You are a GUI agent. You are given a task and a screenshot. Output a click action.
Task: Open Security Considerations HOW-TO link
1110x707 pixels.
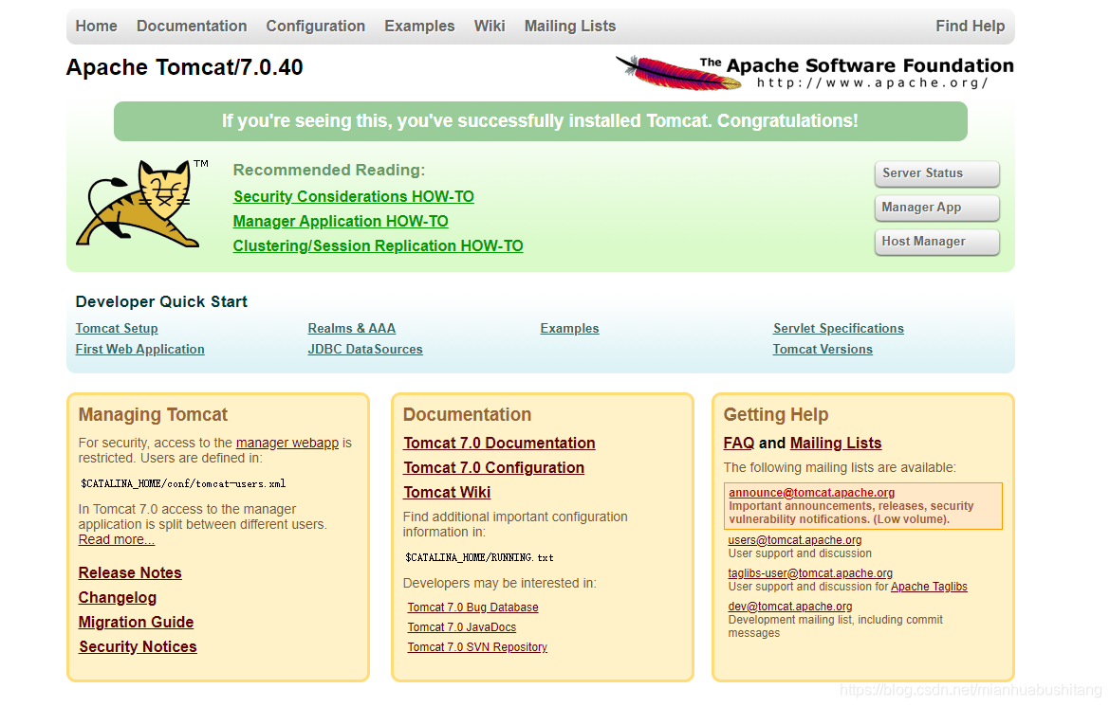[354, 196]
